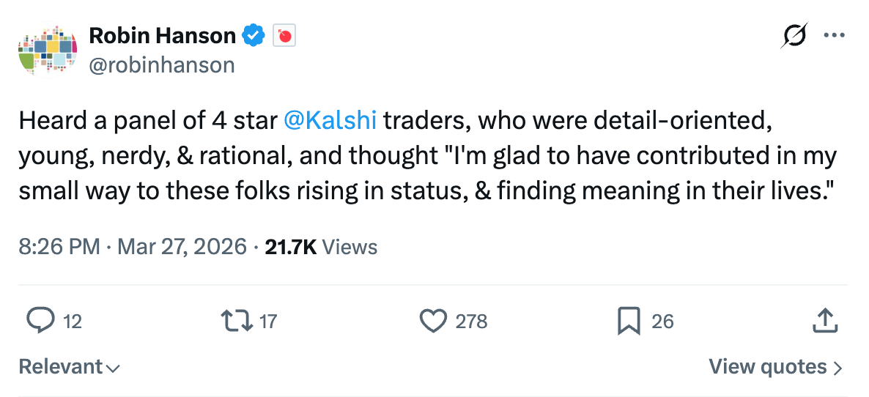This screenshot has width=869, height=397.
Task: Follow the @Kalshi mention link
Action: (330, 120)
